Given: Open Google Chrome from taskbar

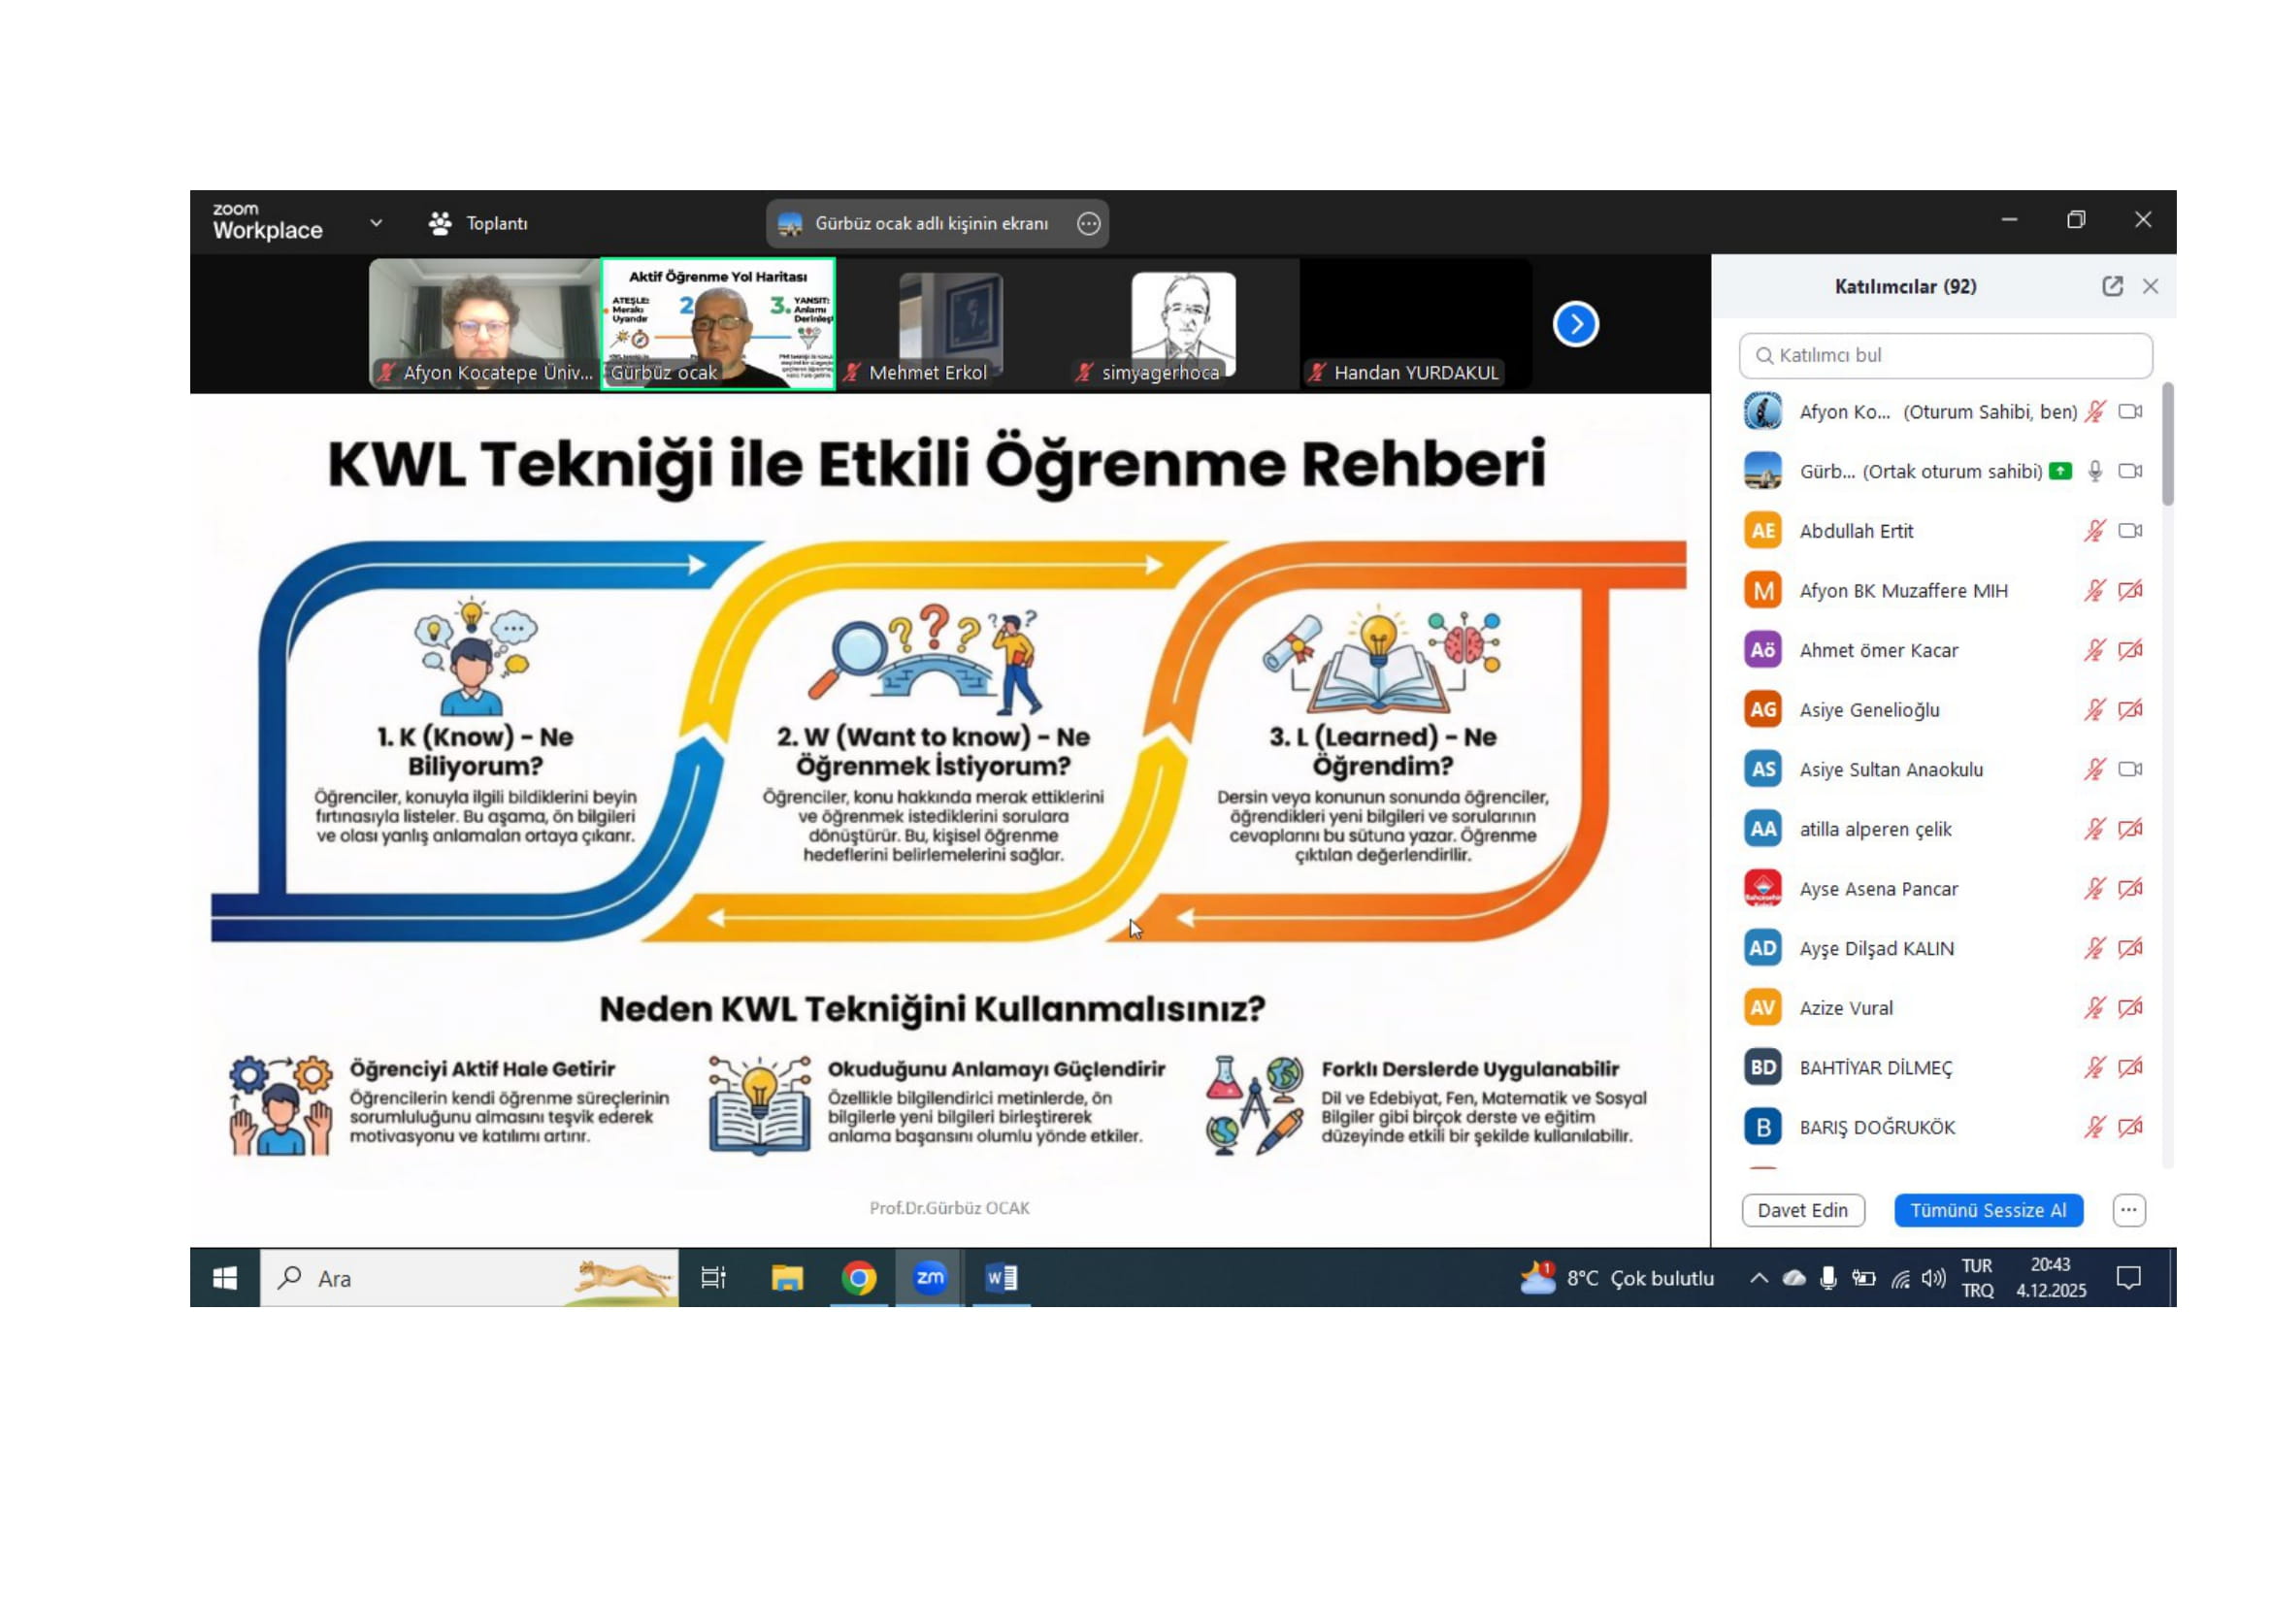Looking at the screenshot, I should tap(858, 1278).
